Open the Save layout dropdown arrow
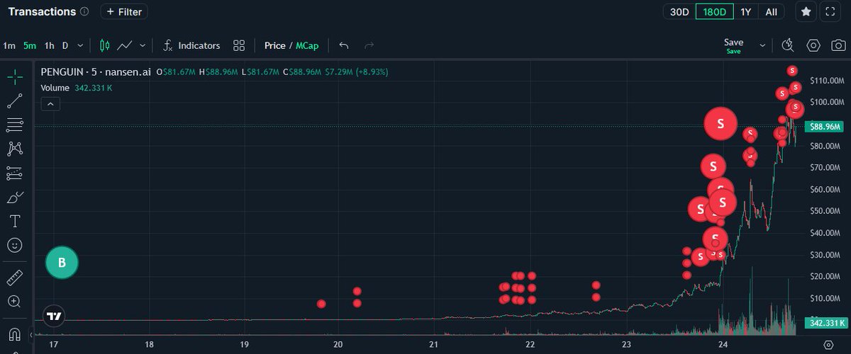The image size is (851, 354). pos(763,45)
